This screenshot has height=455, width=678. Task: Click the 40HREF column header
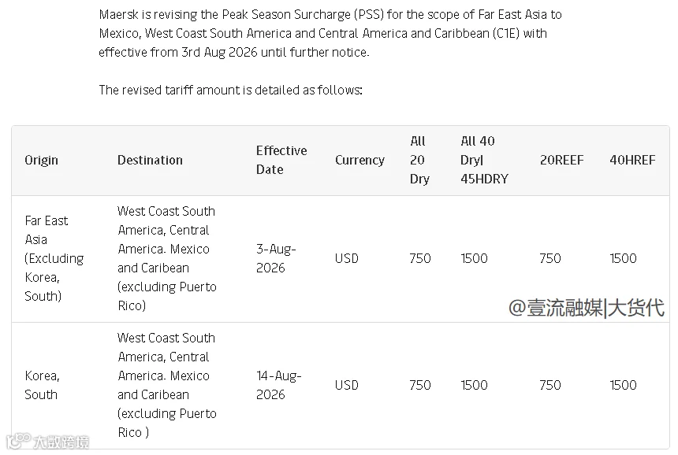coord(632,160)
